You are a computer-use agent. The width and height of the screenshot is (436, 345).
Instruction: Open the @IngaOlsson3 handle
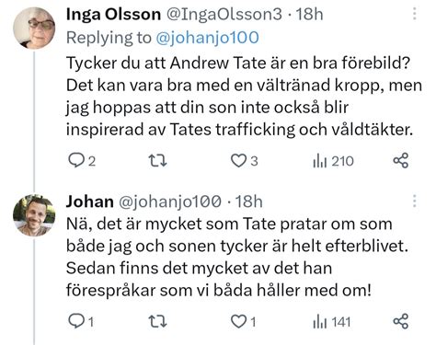pyautogui.click(x=224, y=15)
